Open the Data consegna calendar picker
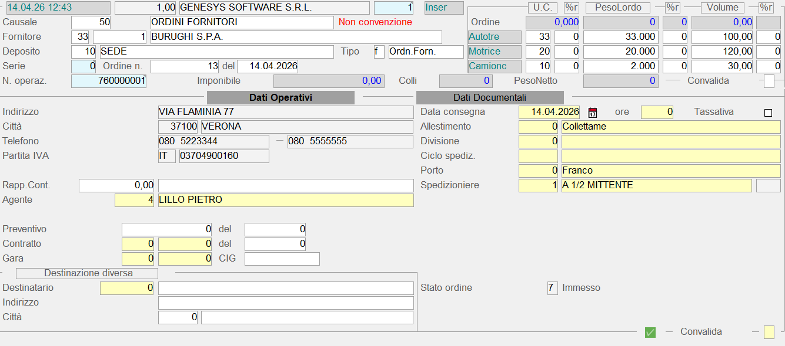Viewport: 785px width, 346px height. click(593, 113)
